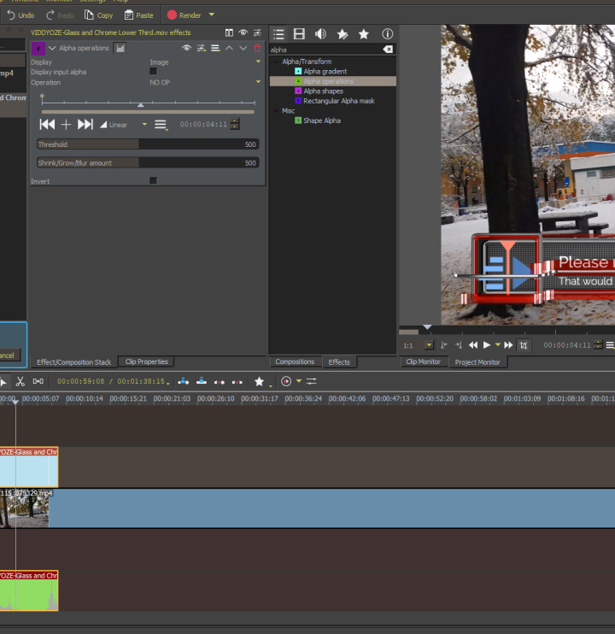Click the Undo button

[20, 15]
